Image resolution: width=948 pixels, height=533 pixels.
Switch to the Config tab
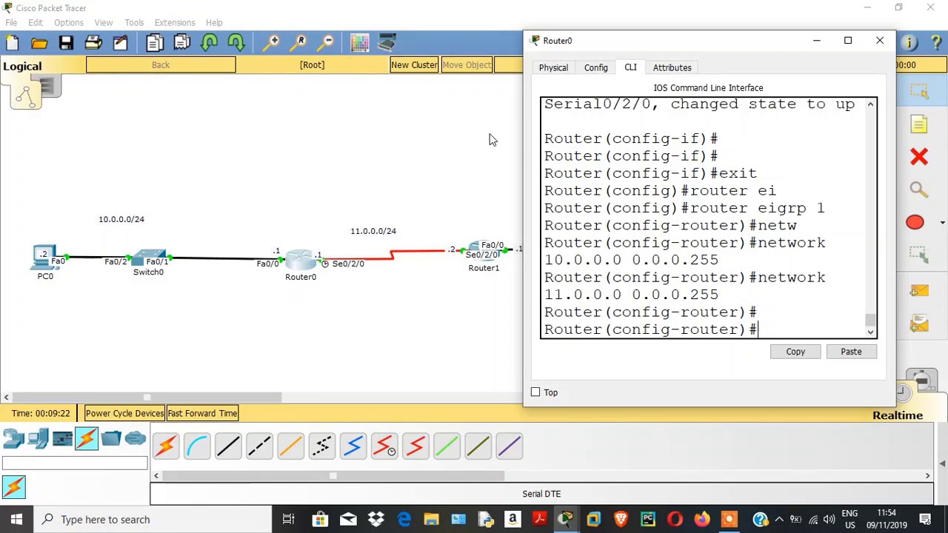pyautogui.click(x=595, y=67)
